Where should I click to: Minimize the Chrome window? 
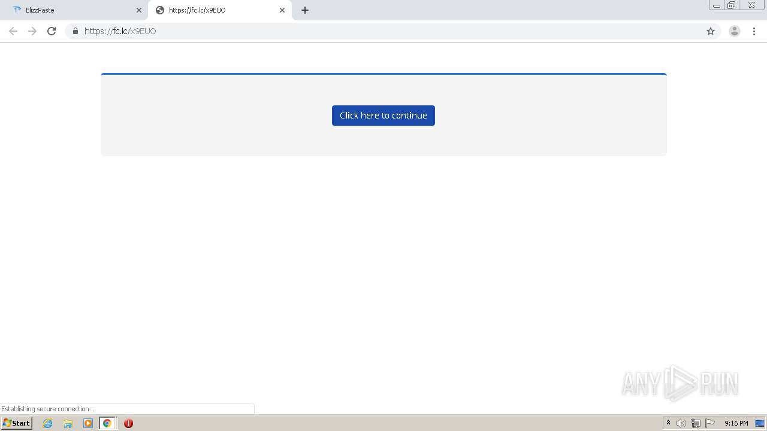point(717,5)
